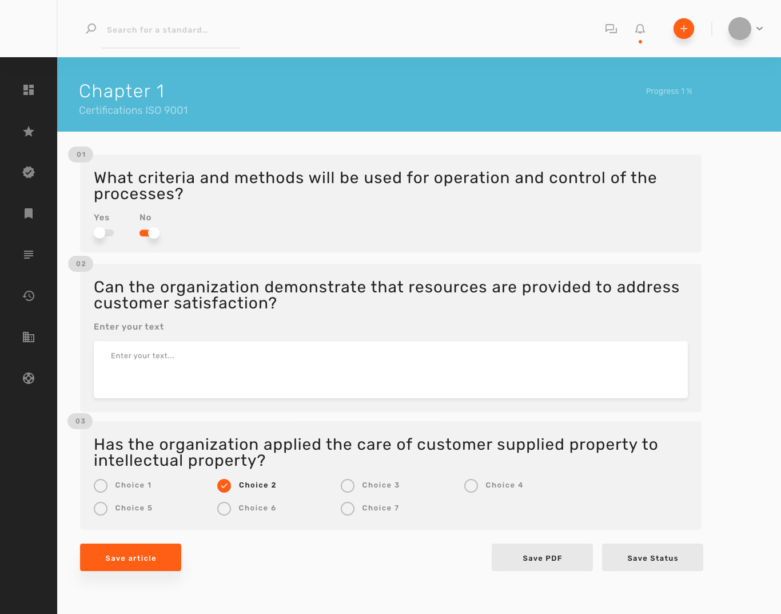Click the building company sidebar icon
This screenshot has height=614, width=781.
pyautogui.click(x=29, y=337)
